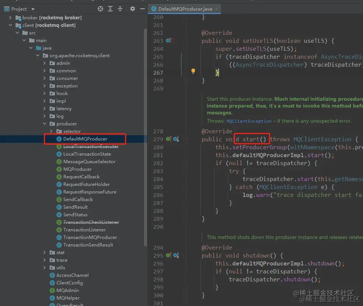This screenshot has height=306, width=363.
Task: Collapse the producer package
Action: 44,124
